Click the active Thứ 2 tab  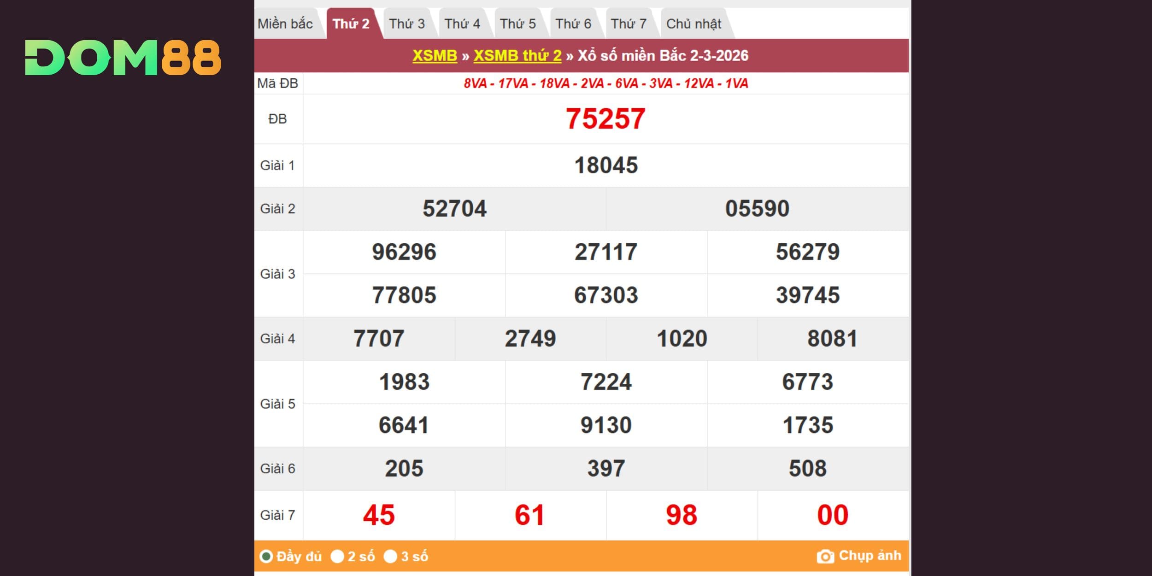pyautogui.click(x=351, y=24)
